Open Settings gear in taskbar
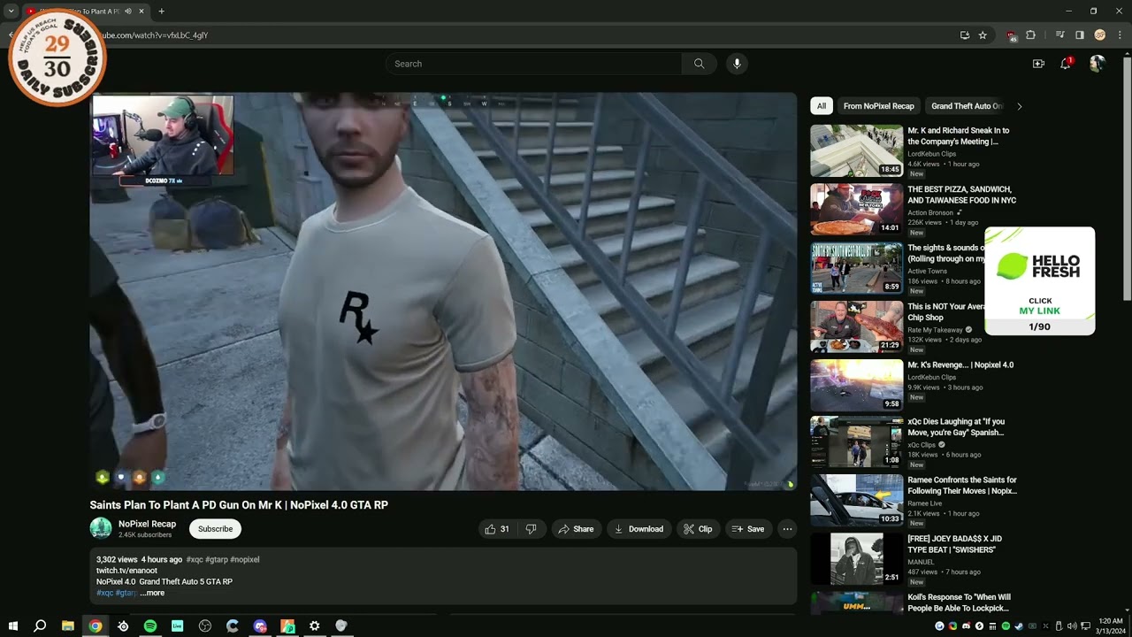The height and width of the screenshot is (637, 1132). click(x=314, y=625)
